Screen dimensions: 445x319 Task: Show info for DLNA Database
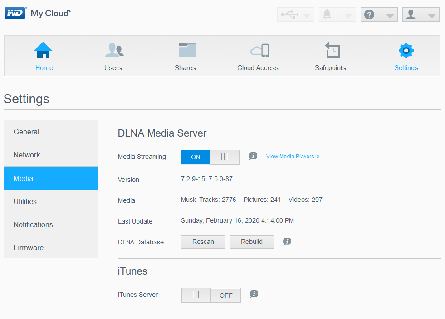tap(287, 242)
